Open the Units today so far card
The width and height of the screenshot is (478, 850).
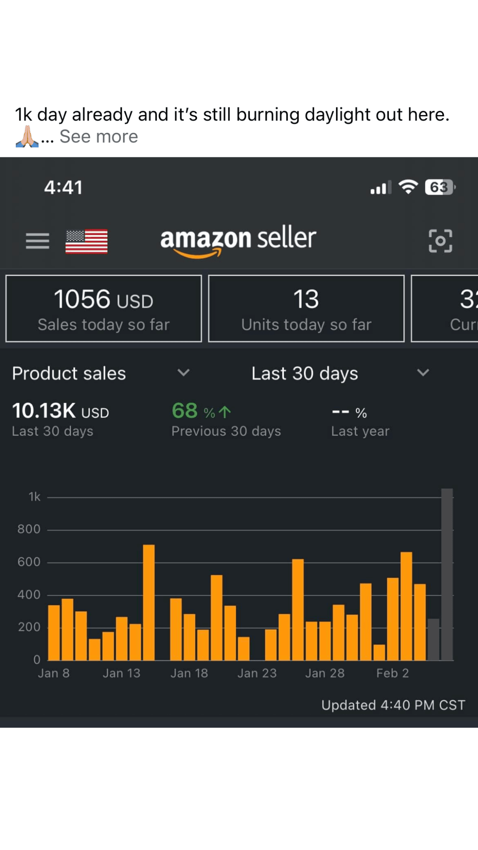coord(306,308)
